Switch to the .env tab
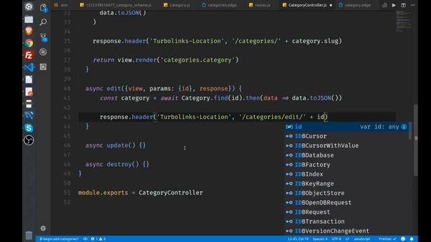This screenshot has height=242, width=431. click(61, 5)
